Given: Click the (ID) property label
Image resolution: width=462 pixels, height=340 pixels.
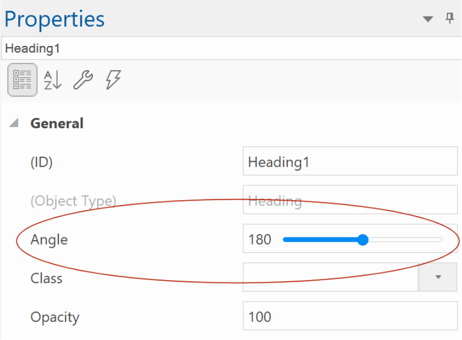Looking at the screenshot, I should click(42, 162).
